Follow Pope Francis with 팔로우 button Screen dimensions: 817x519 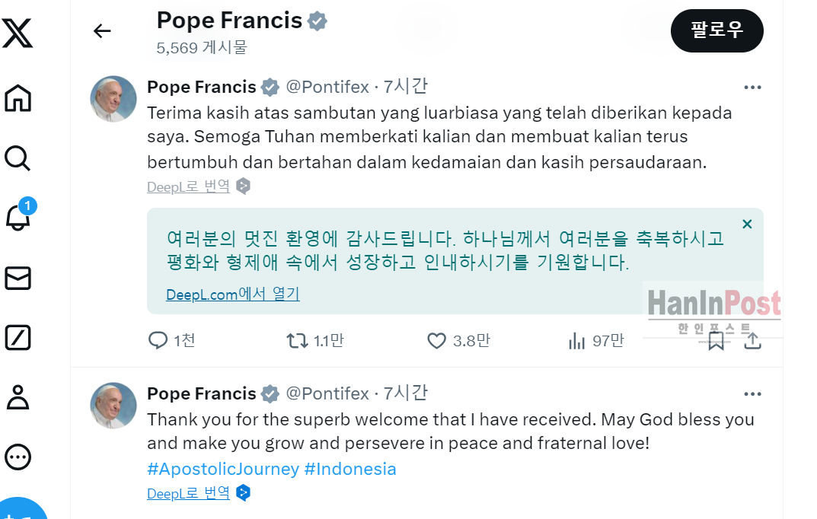pos(716,30)
